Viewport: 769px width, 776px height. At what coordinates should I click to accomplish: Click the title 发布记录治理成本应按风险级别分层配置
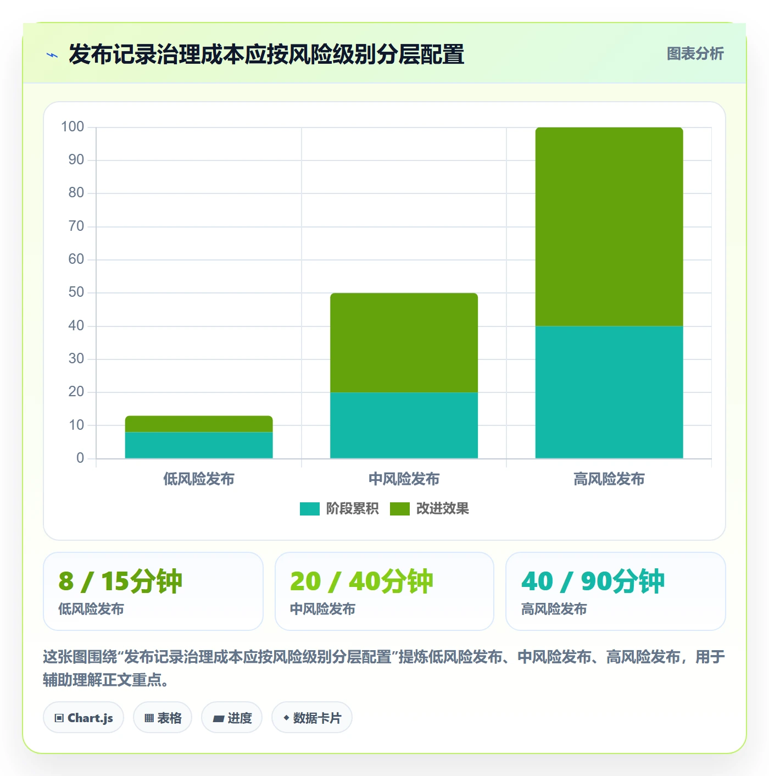click(266, 54)
